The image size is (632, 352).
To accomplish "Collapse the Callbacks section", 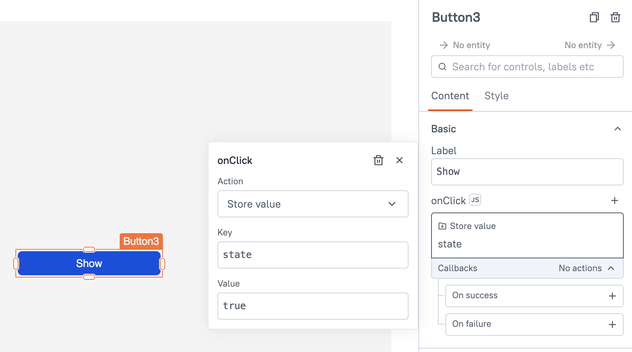I will pos(611,268).
